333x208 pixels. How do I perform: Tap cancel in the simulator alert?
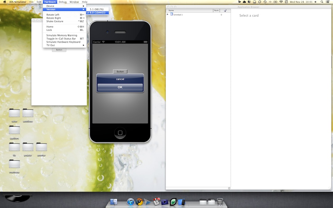coord(120,79)
